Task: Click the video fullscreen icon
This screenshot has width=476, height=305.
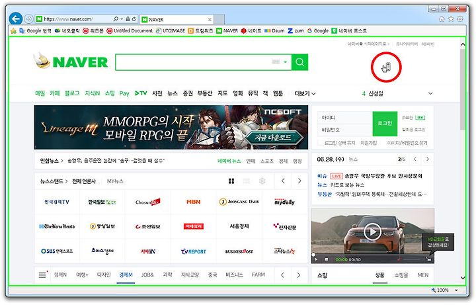Action: pos(428,259)
